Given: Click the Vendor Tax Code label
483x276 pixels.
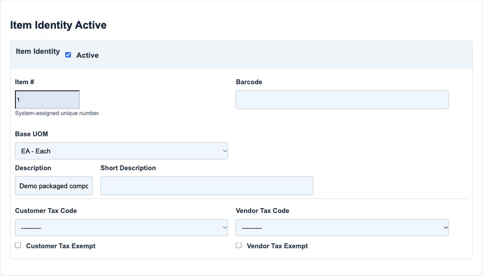Looking at the screenshot, I should [263, 211].
